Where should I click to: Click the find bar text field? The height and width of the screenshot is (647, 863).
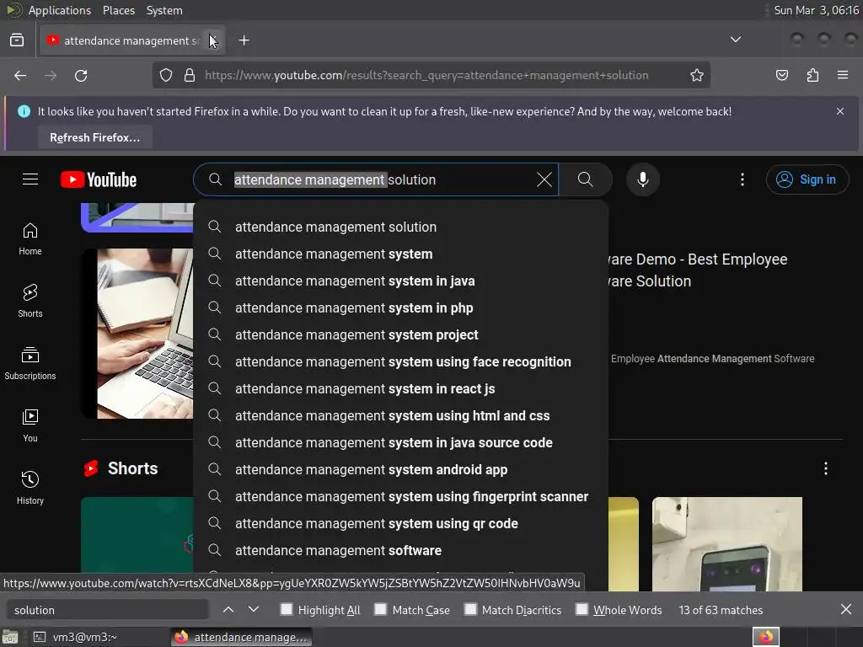tap(107, 610)
